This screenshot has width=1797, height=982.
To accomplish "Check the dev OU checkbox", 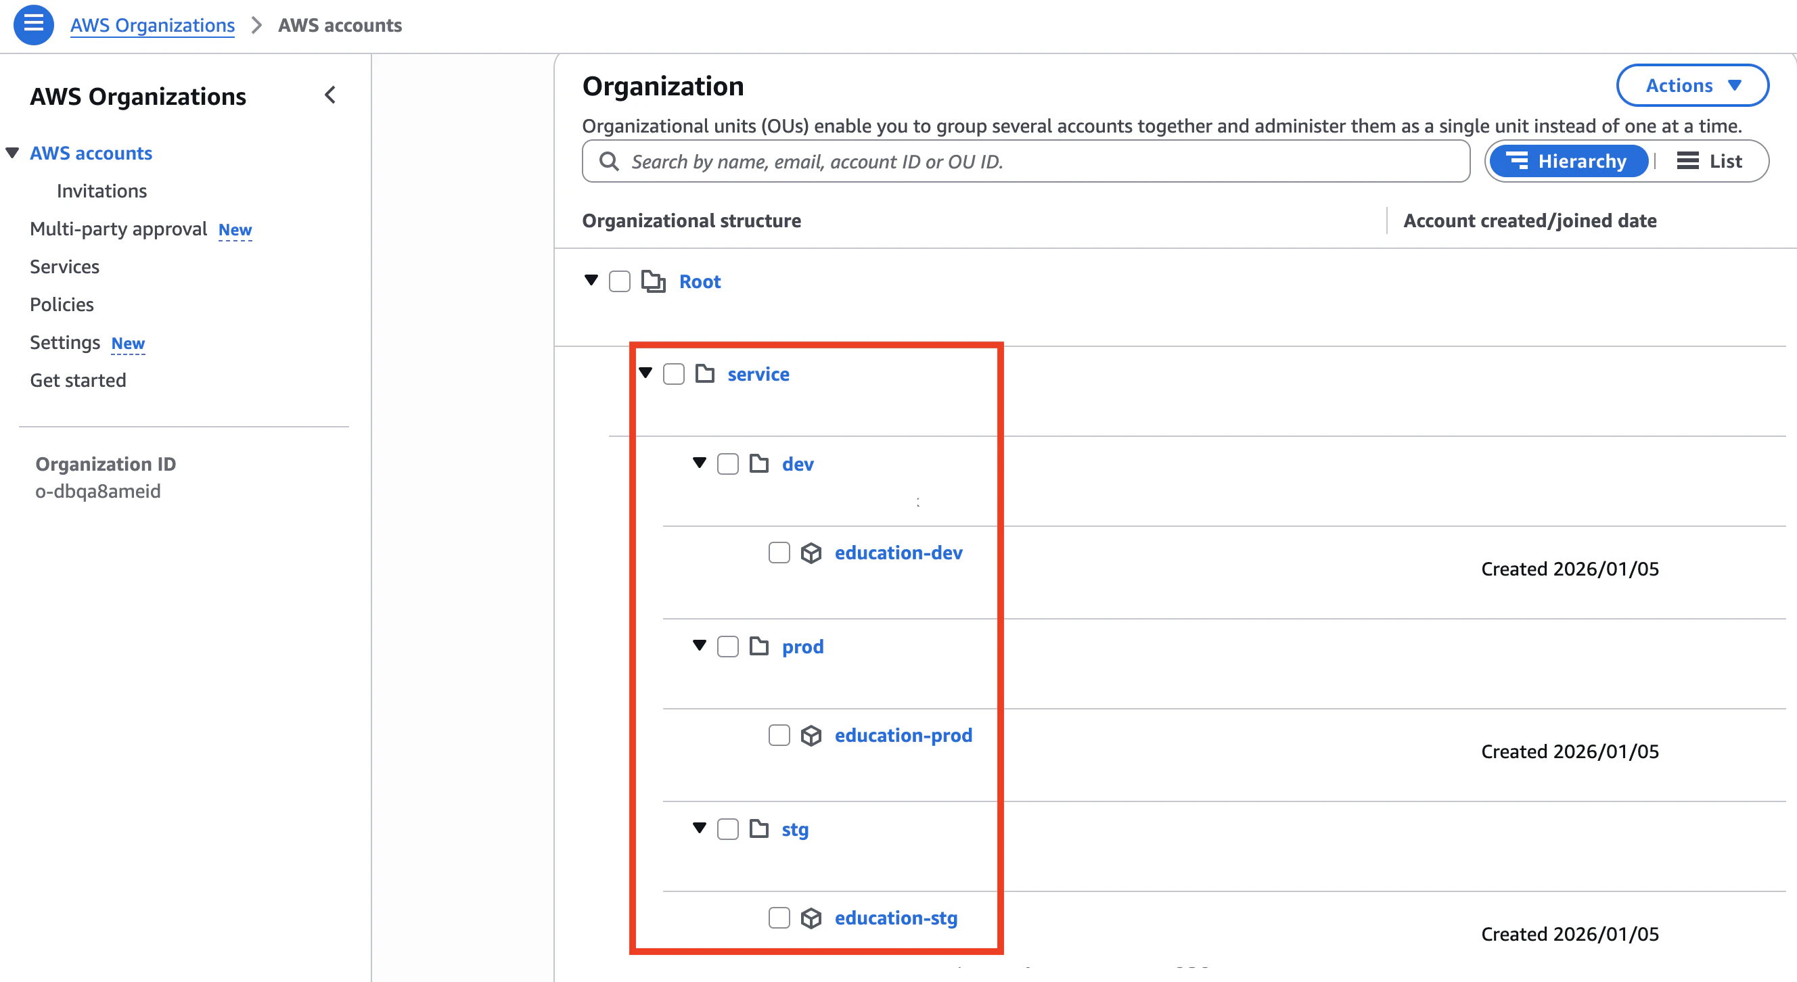I will point(727,464).
